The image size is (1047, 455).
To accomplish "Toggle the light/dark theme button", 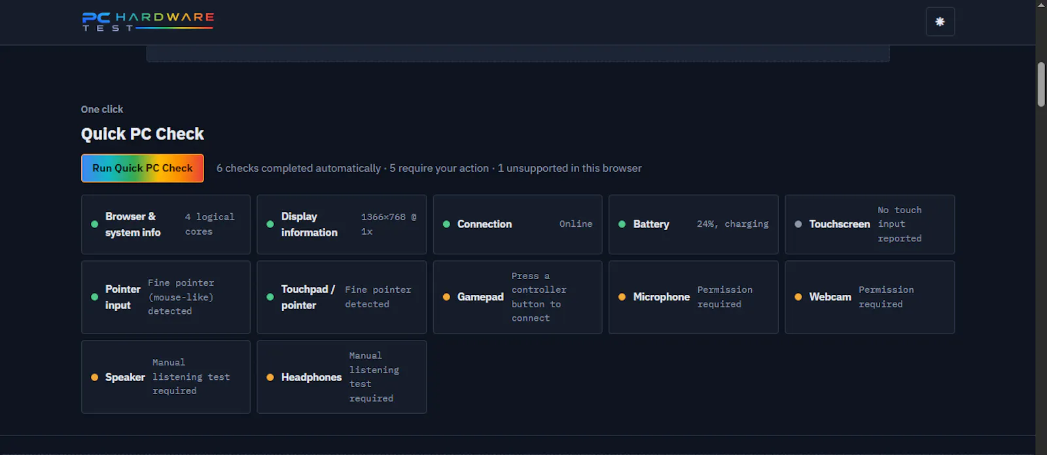I will click(940, 22).
